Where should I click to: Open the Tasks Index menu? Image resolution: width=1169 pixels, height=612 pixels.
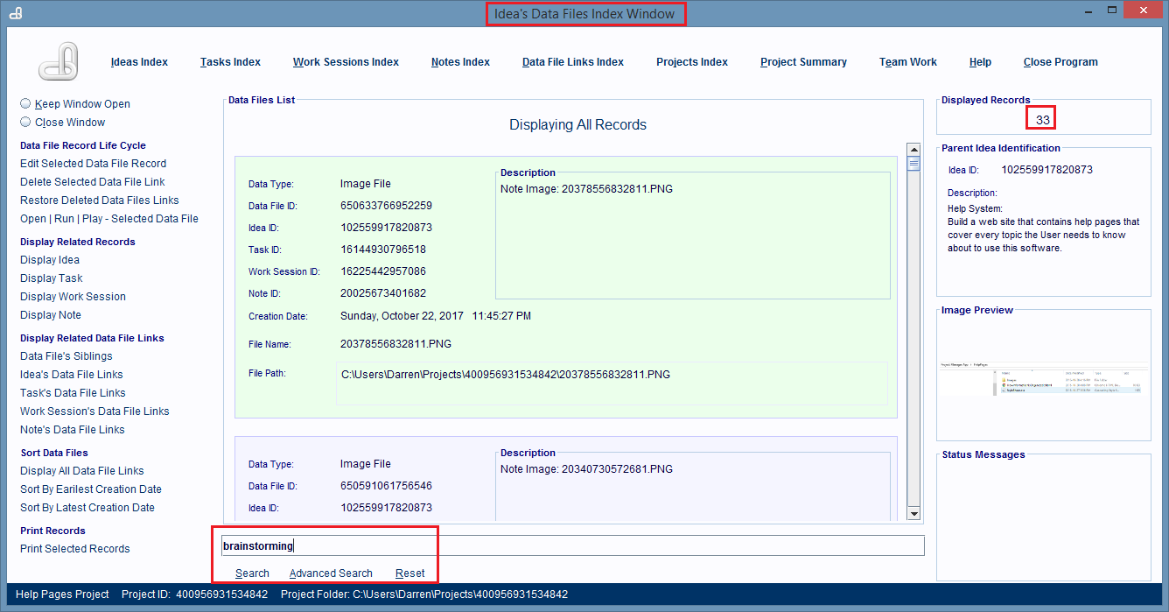pos(230,62)
